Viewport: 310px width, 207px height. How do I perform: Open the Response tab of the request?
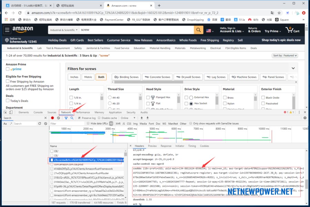(166, 146)
